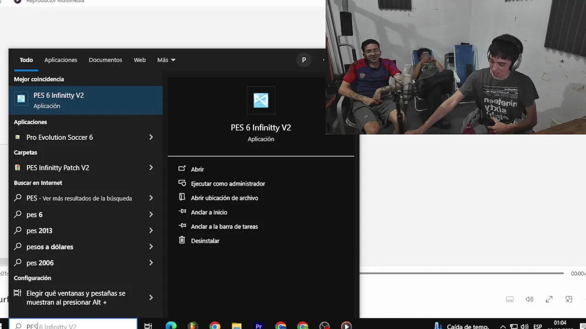
Task: Open Task View from the taskbar
Action: (148, 326)
